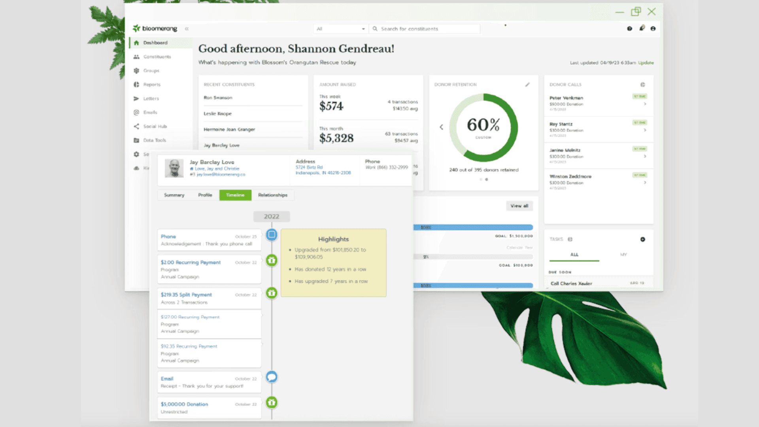This screenshot has height=427, width=759.
Task: Click the $1,500,000 goal progress bar
Action: (x=473, y=227)
